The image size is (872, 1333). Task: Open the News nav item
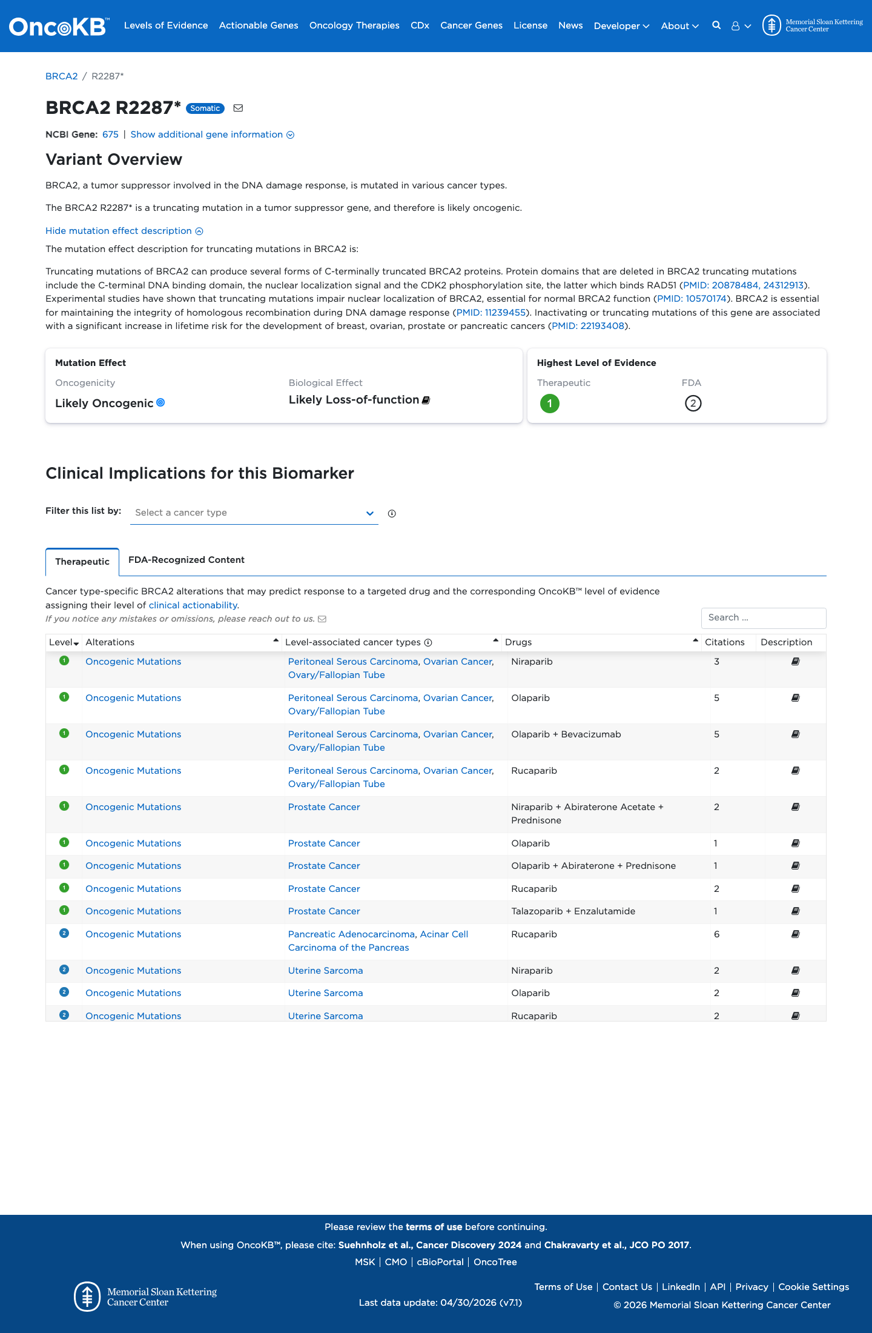(570, 25)
